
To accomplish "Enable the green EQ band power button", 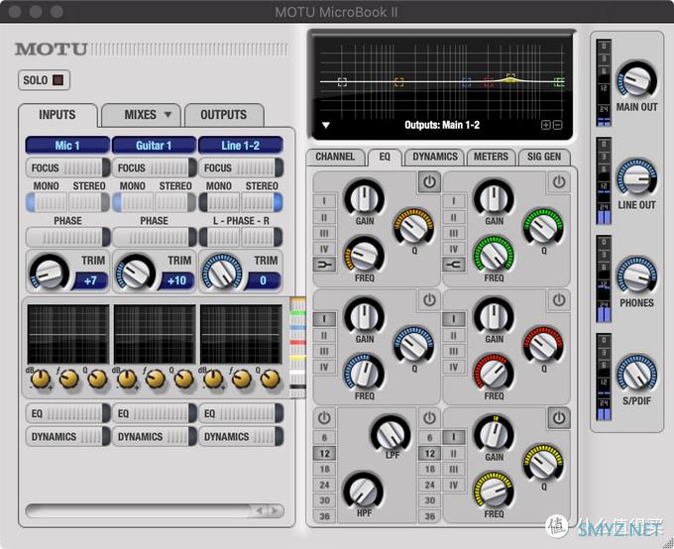I will coord(558,182).
